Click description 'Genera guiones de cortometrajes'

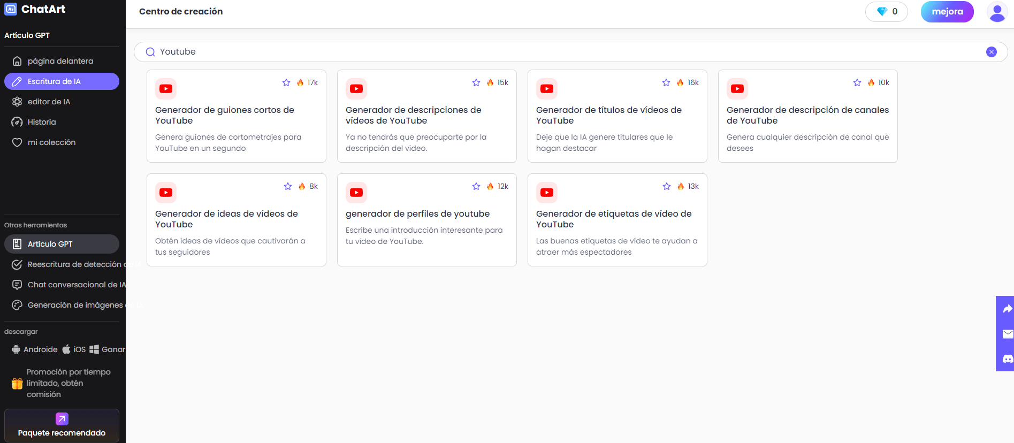[228, 143]
